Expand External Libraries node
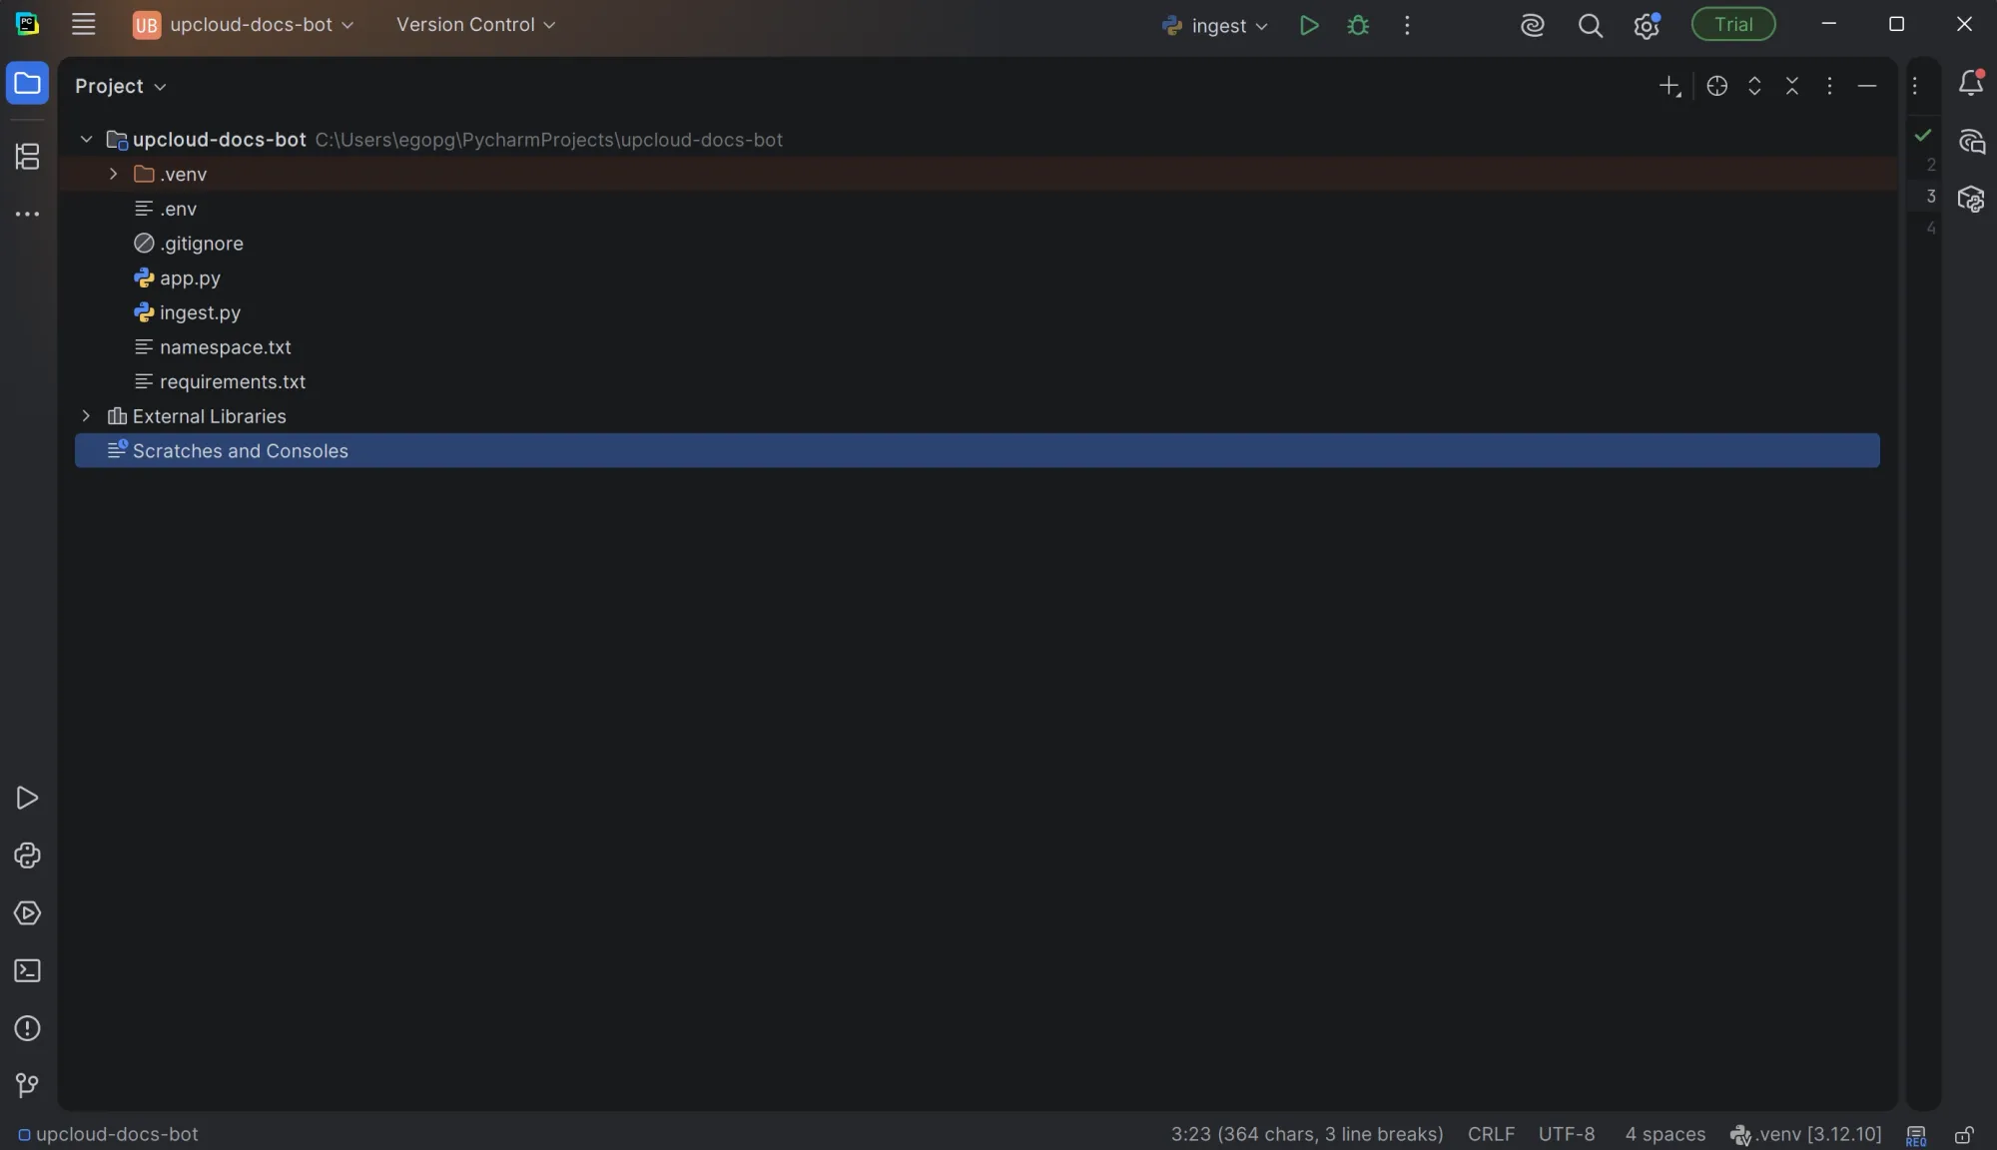The image size is (1997, 1150). point(86,416)
